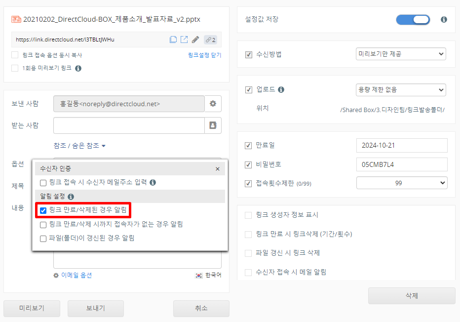
Task: Open the link in a new window icon
Action: 184,40
